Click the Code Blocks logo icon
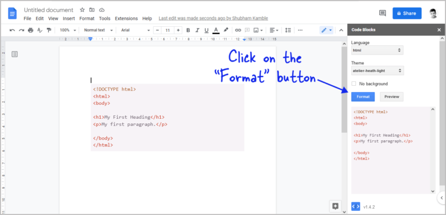Viewport: 446px width, 215px height. click(356, 206)
